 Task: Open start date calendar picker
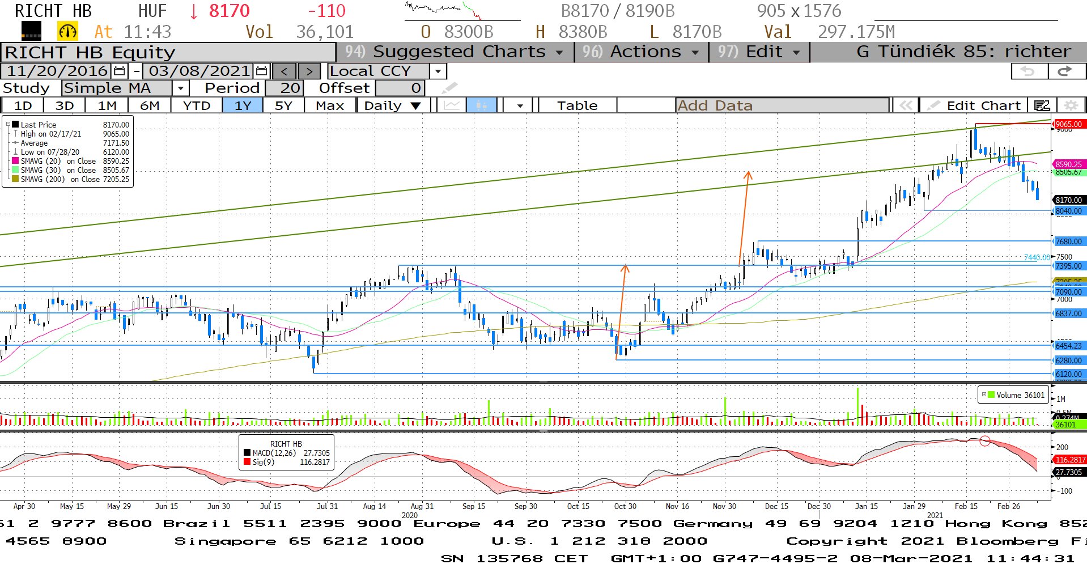tap(120, 71)
